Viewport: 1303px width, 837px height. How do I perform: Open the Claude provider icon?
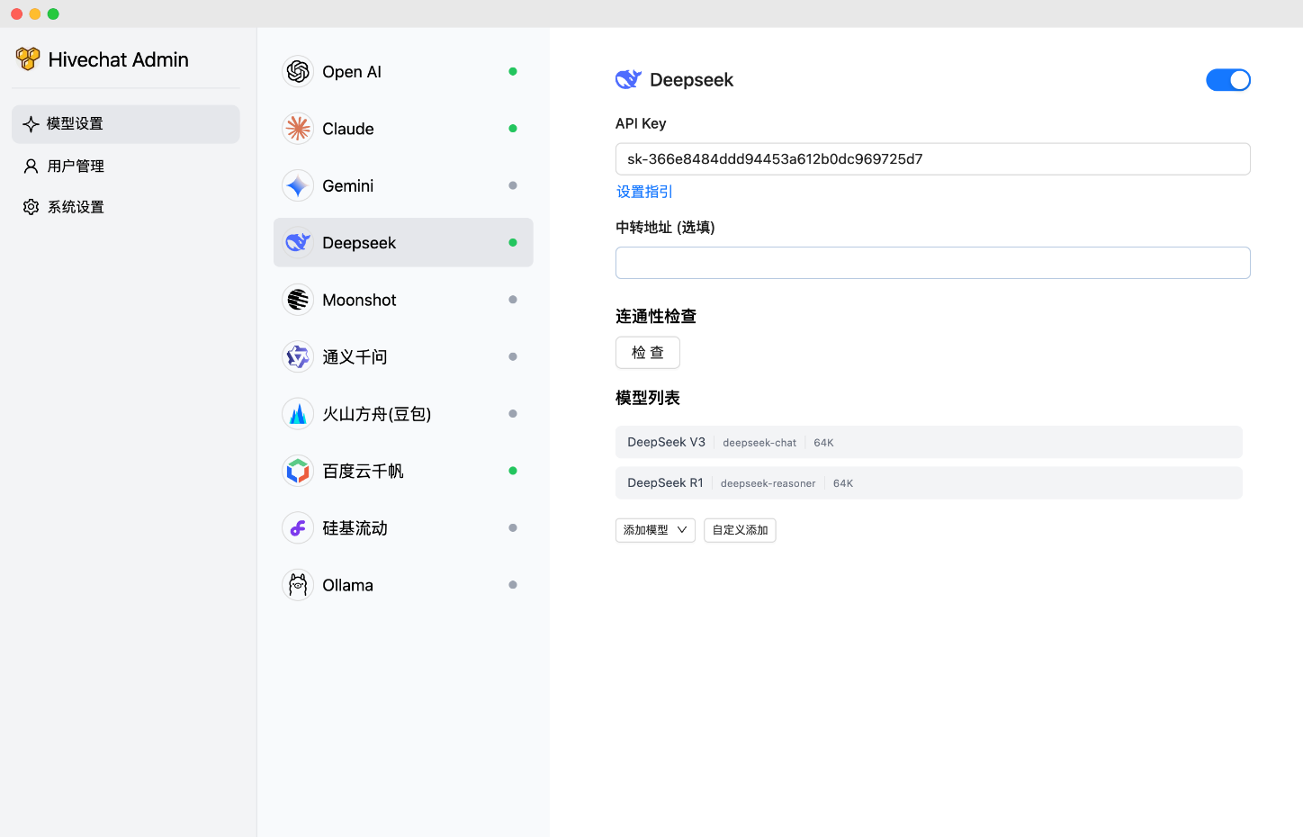pos(298,129)
